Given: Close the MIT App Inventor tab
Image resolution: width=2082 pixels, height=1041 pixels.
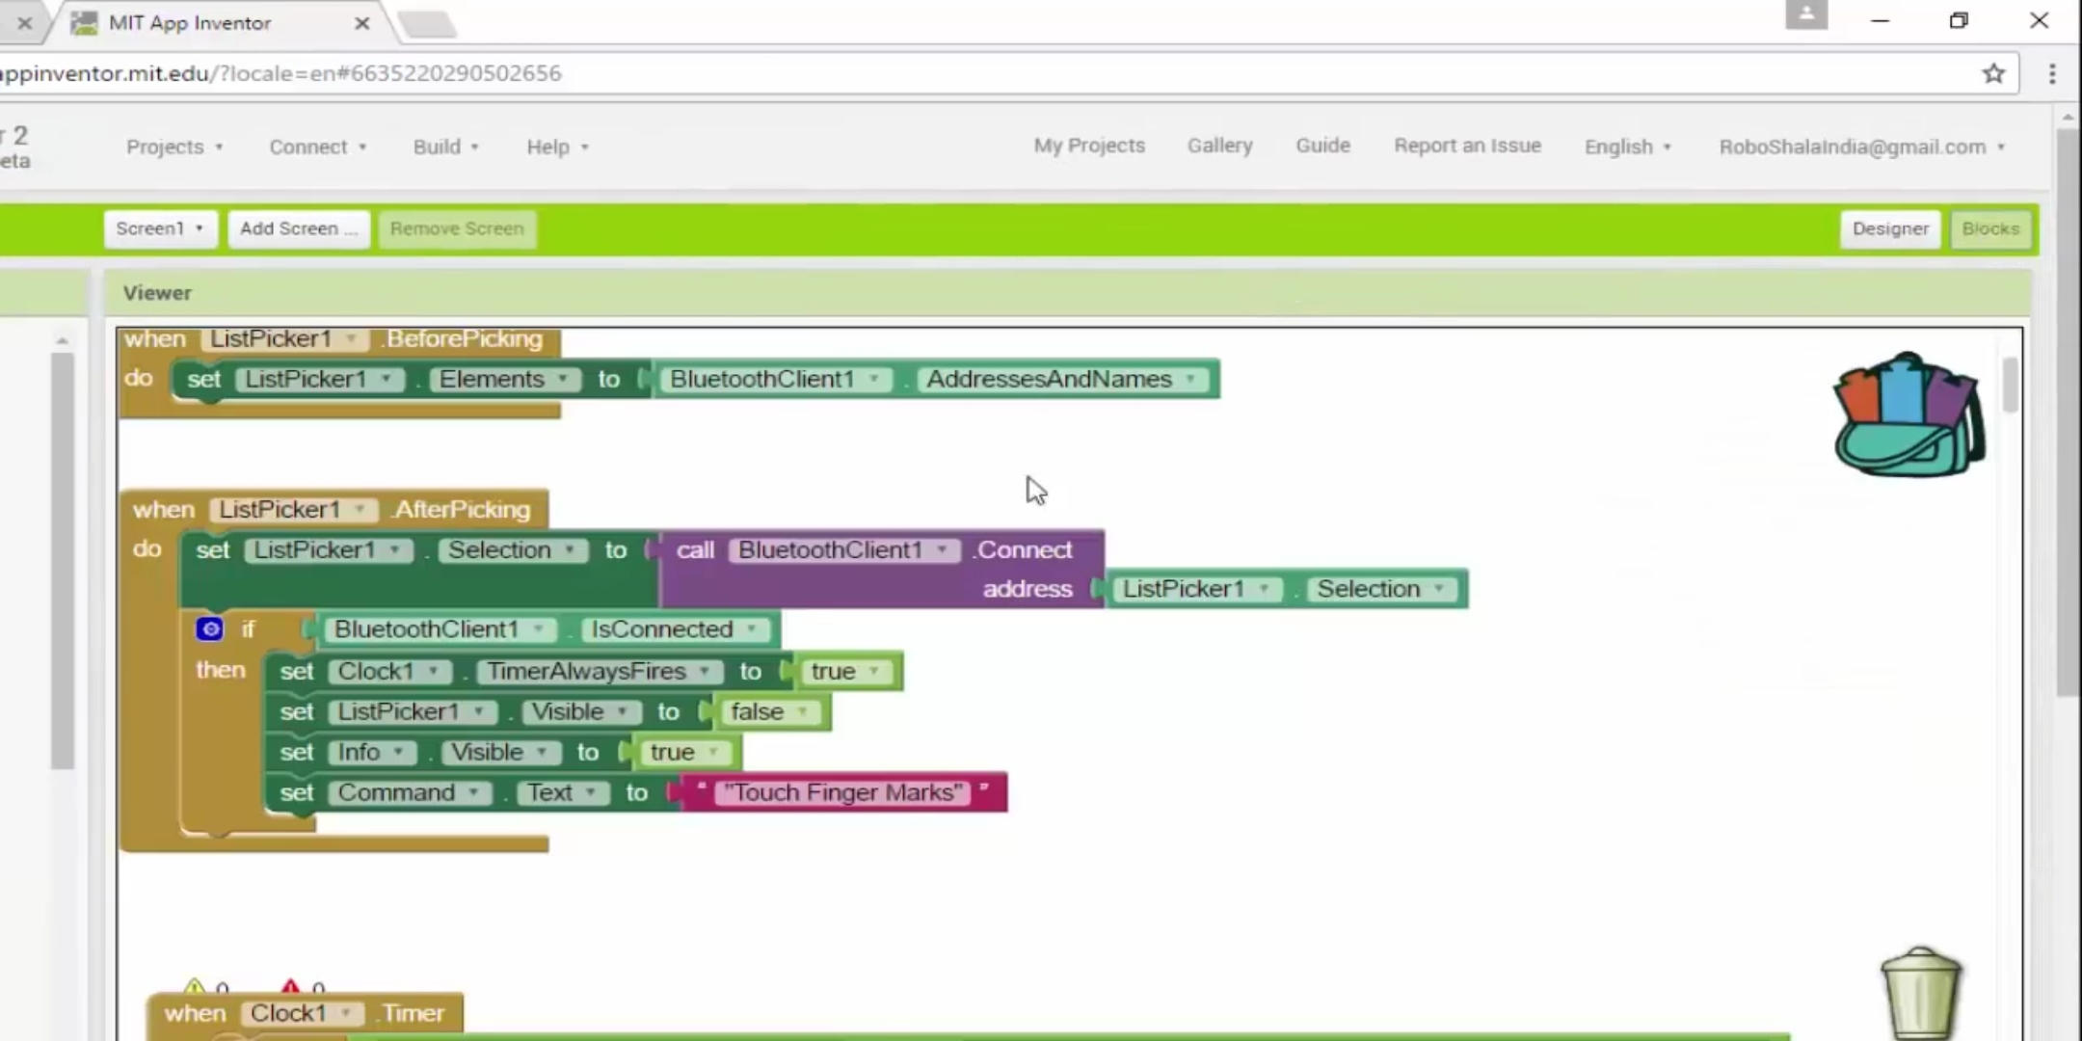Looking at the screenshot, I should [362, 22].
